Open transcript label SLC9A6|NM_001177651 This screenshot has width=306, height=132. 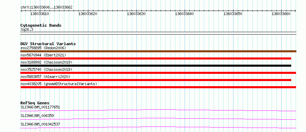click(40, 107)
